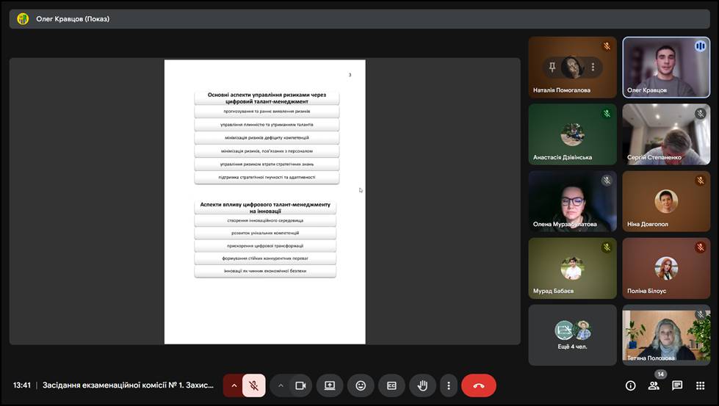Image resolution: width=719 pixels, height=406 pixels.
Task: Expand audio settings arrow beside microphone
Action: [x=234, y=385]
